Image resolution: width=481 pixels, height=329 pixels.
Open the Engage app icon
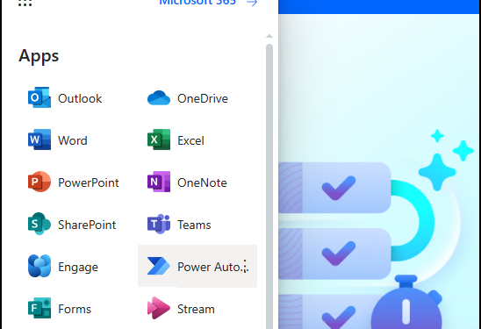point(39,266)
